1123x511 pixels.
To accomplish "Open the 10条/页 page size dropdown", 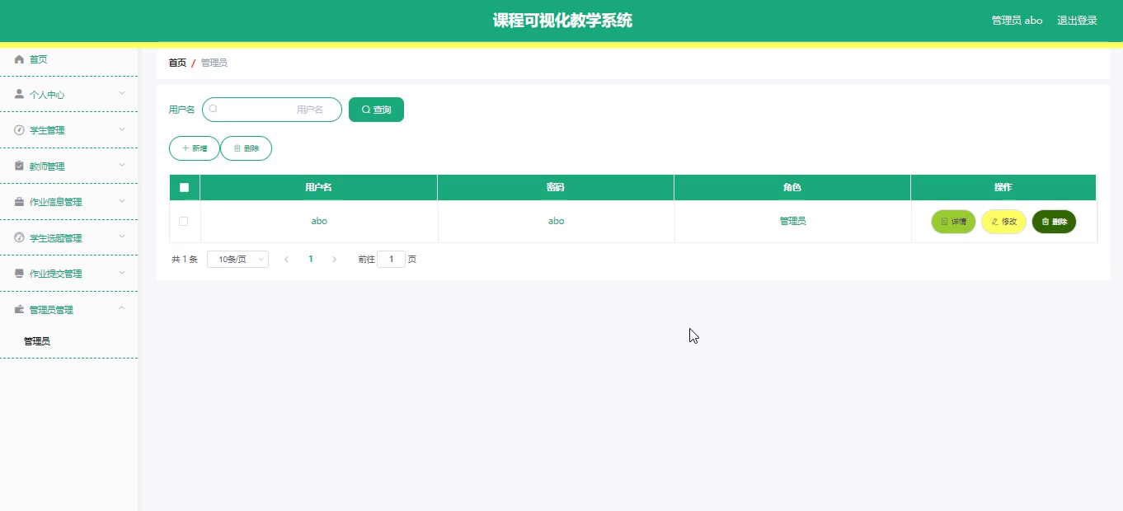I will [237, 259].
